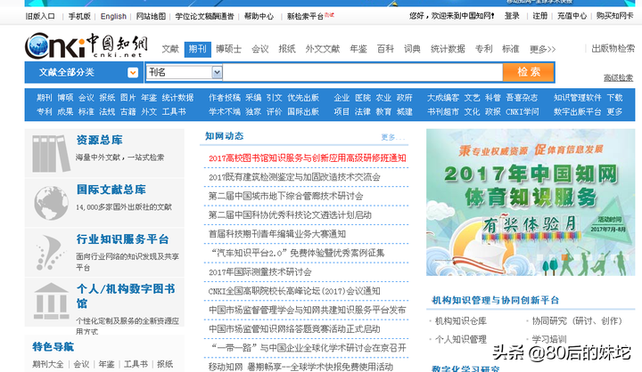Open the 百科 tab

point(385,49)
